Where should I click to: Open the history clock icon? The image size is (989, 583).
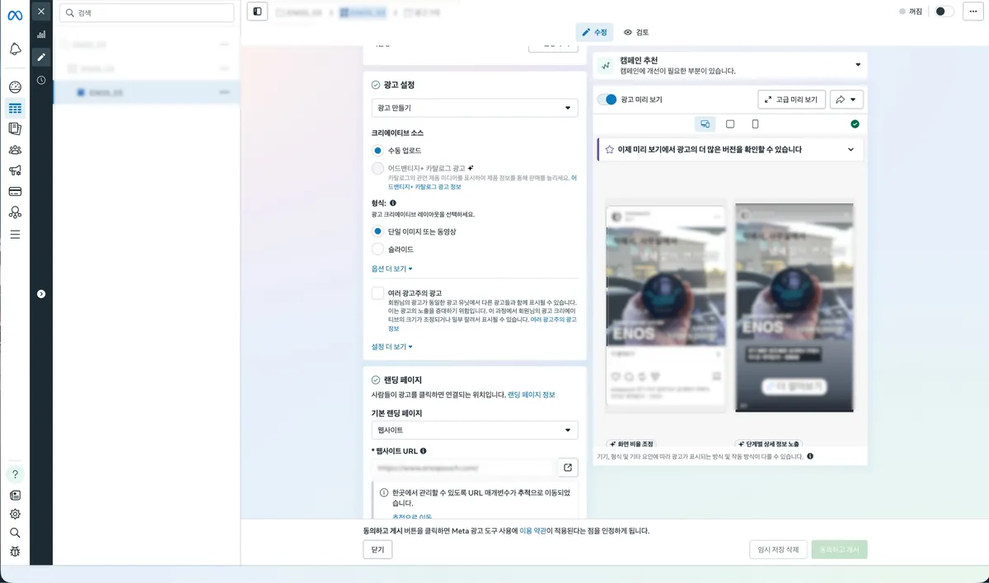click(41, 80)
